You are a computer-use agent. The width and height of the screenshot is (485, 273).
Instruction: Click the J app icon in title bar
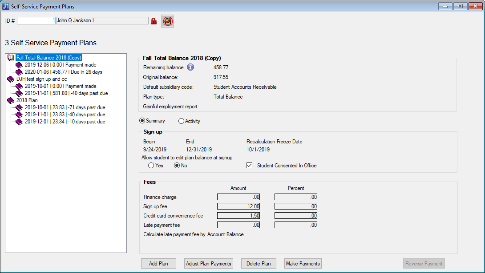(x=6, y=7)
